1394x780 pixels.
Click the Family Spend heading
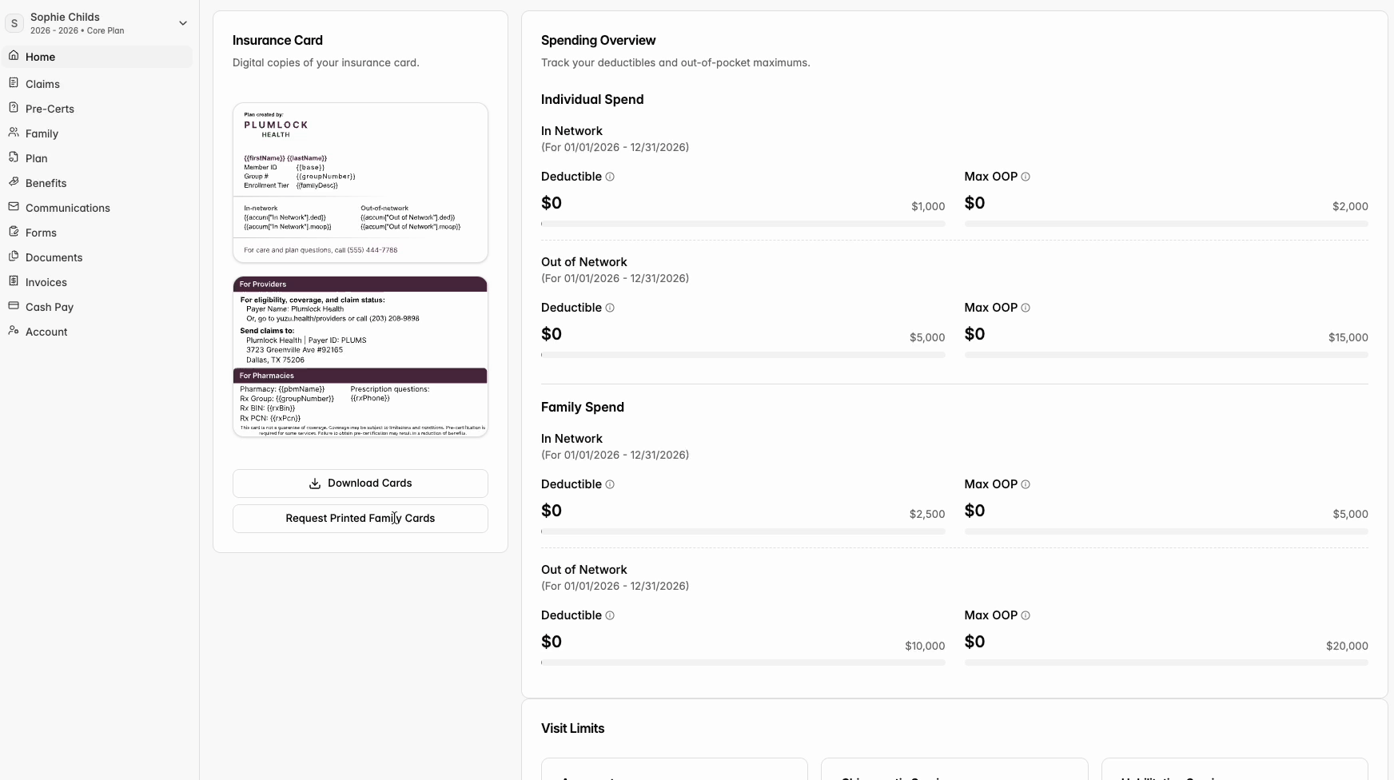pos(583,407)
